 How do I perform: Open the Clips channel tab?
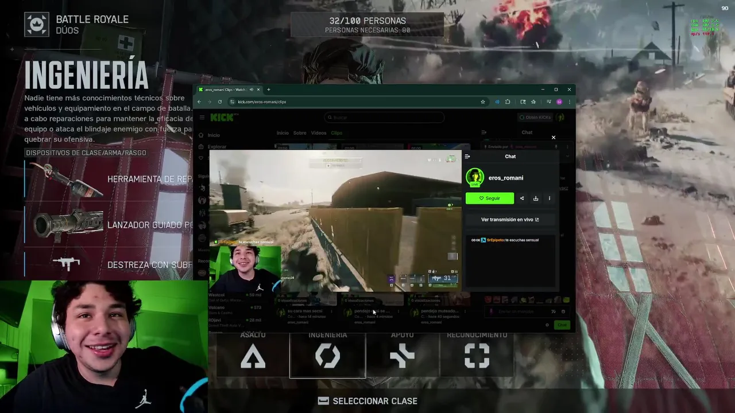[x=336, y=133]
